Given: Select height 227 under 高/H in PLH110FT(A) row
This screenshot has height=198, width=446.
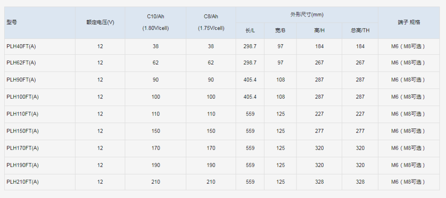Looking at the screenshot, I should click(x=319, y=114).
